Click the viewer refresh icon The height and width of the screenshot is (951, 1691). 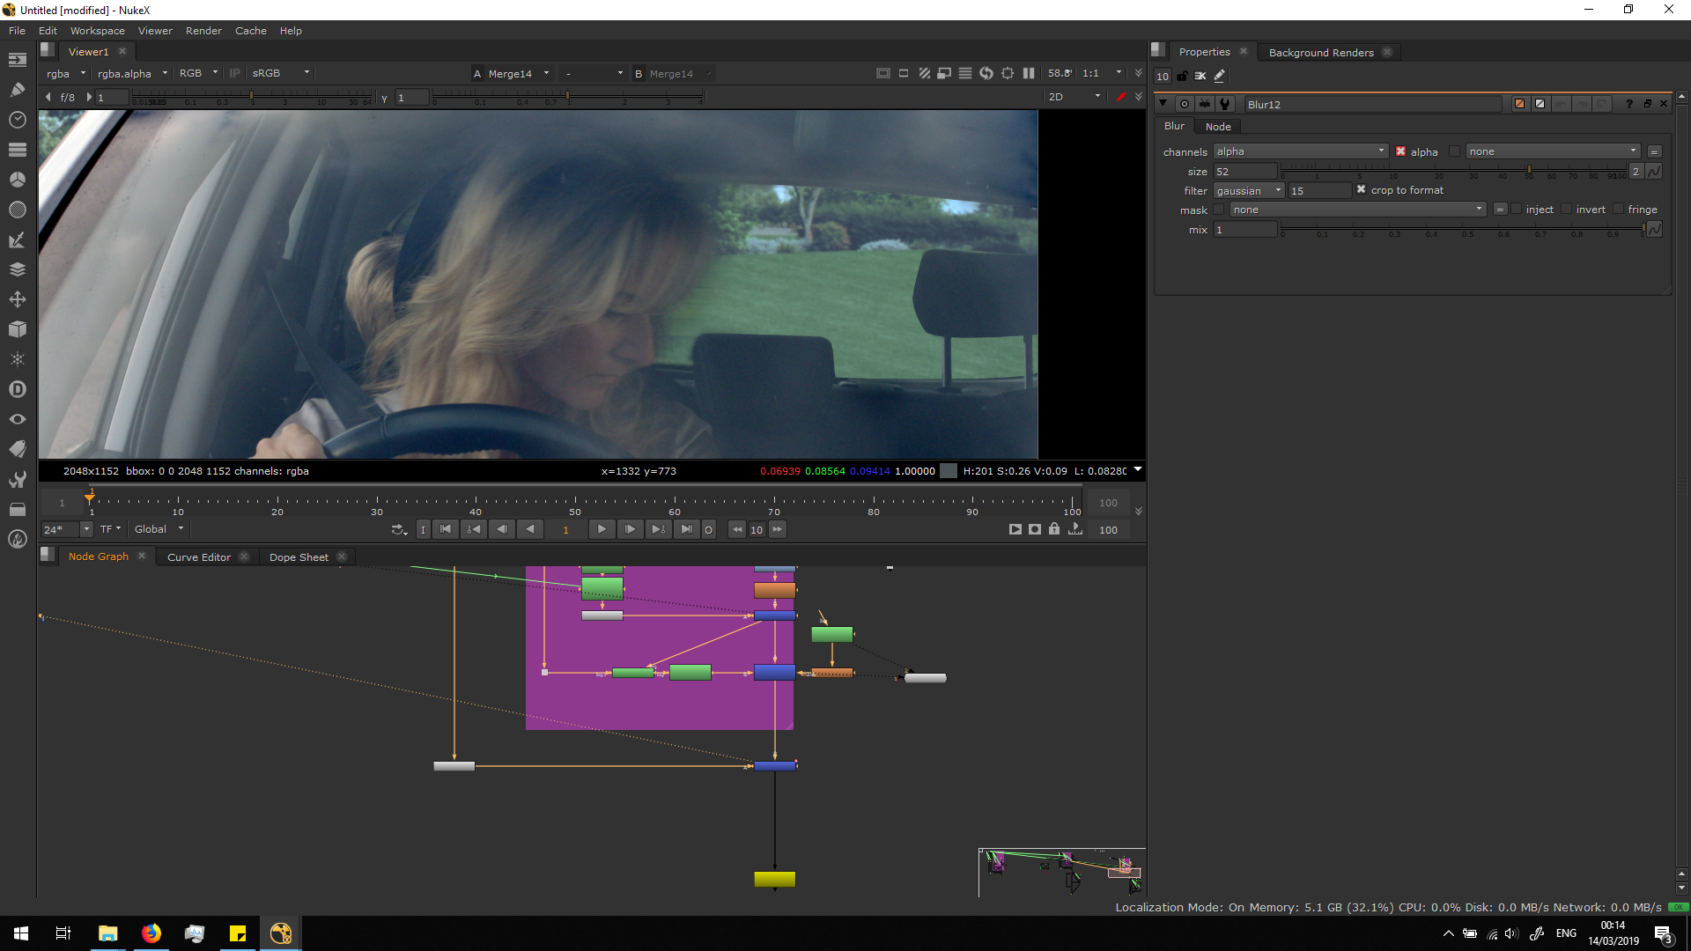pos(986,73)
